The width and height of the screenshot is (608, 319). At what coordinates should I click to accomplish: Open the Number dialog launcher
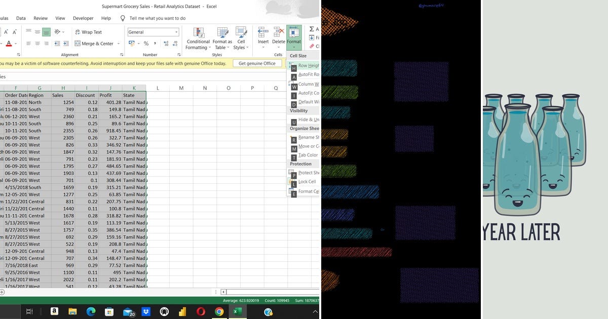[179, 54]
